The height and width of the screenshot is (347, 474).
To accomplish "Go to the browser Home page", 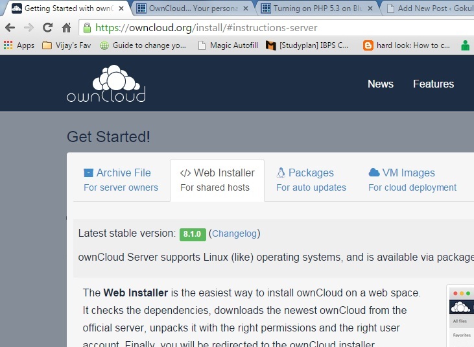I will [66, 28].
